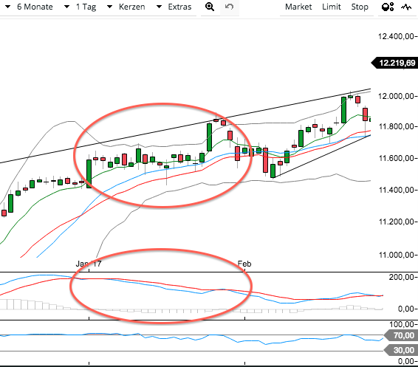Open the chart settings shapes icon
Viewport: 418px width, 367px height.
pos(388,7)
